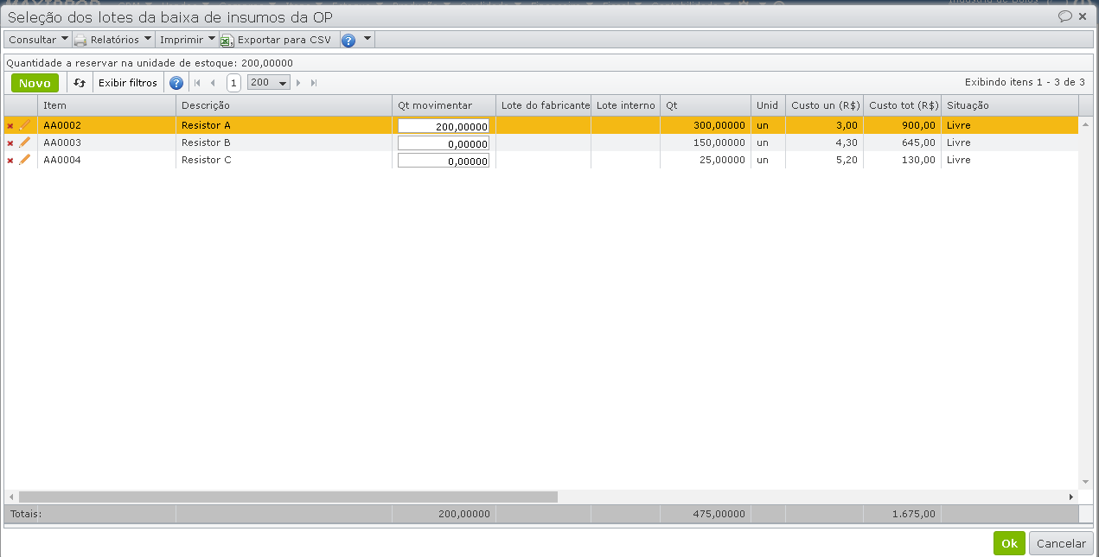Image resolution: width=1099 pixels, height=557 pixels.
Task: Click the 130,00 total cost cell
Action: point(903,160)
